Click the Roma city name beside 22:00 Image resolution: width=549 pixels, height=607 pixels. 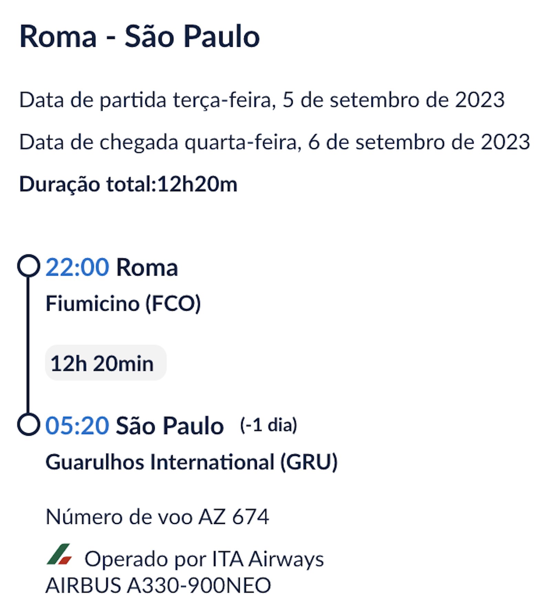tap(147, 267)
